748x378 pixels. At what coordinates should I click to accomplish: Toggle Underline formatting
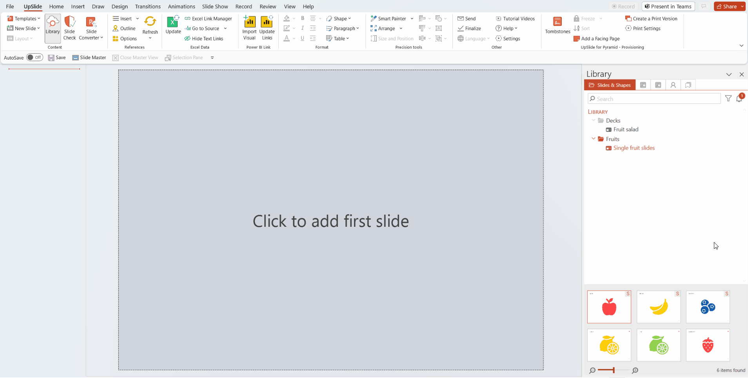303,38
